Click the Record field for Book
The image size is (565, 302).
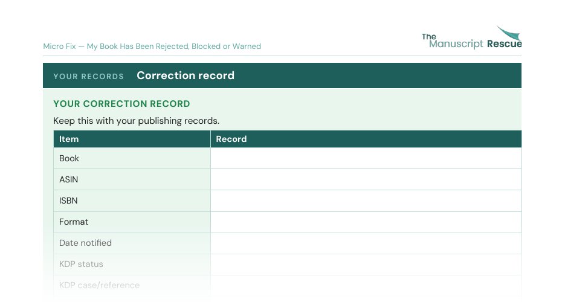point(366,158)
